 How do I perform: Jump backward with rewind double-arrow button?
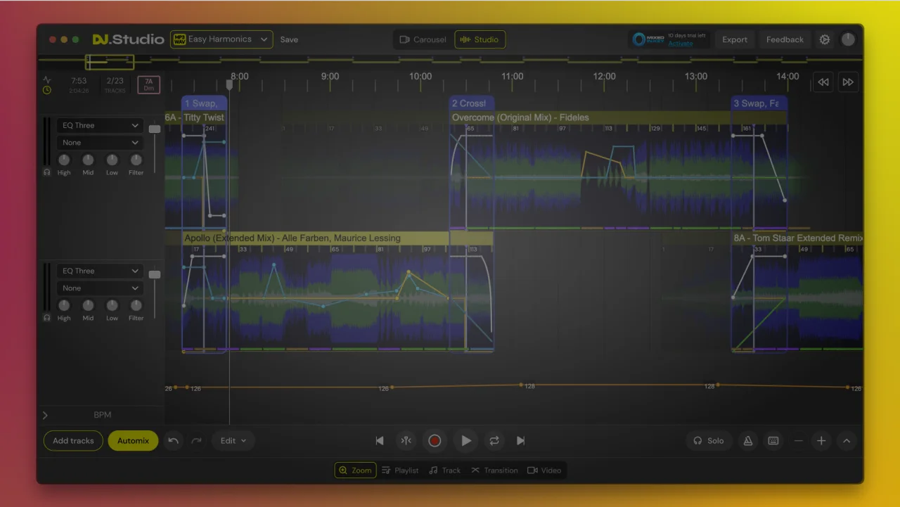point(823,82)
